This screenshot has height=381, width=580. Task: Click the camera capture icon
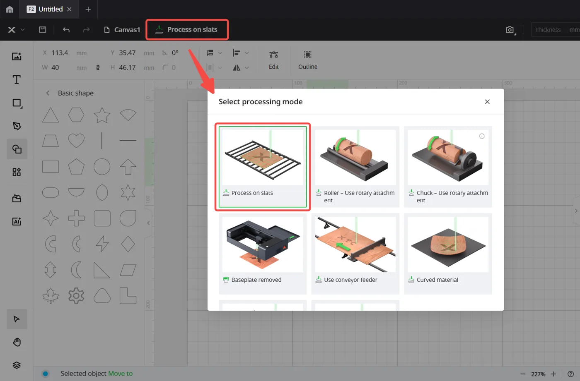[510, 30]
